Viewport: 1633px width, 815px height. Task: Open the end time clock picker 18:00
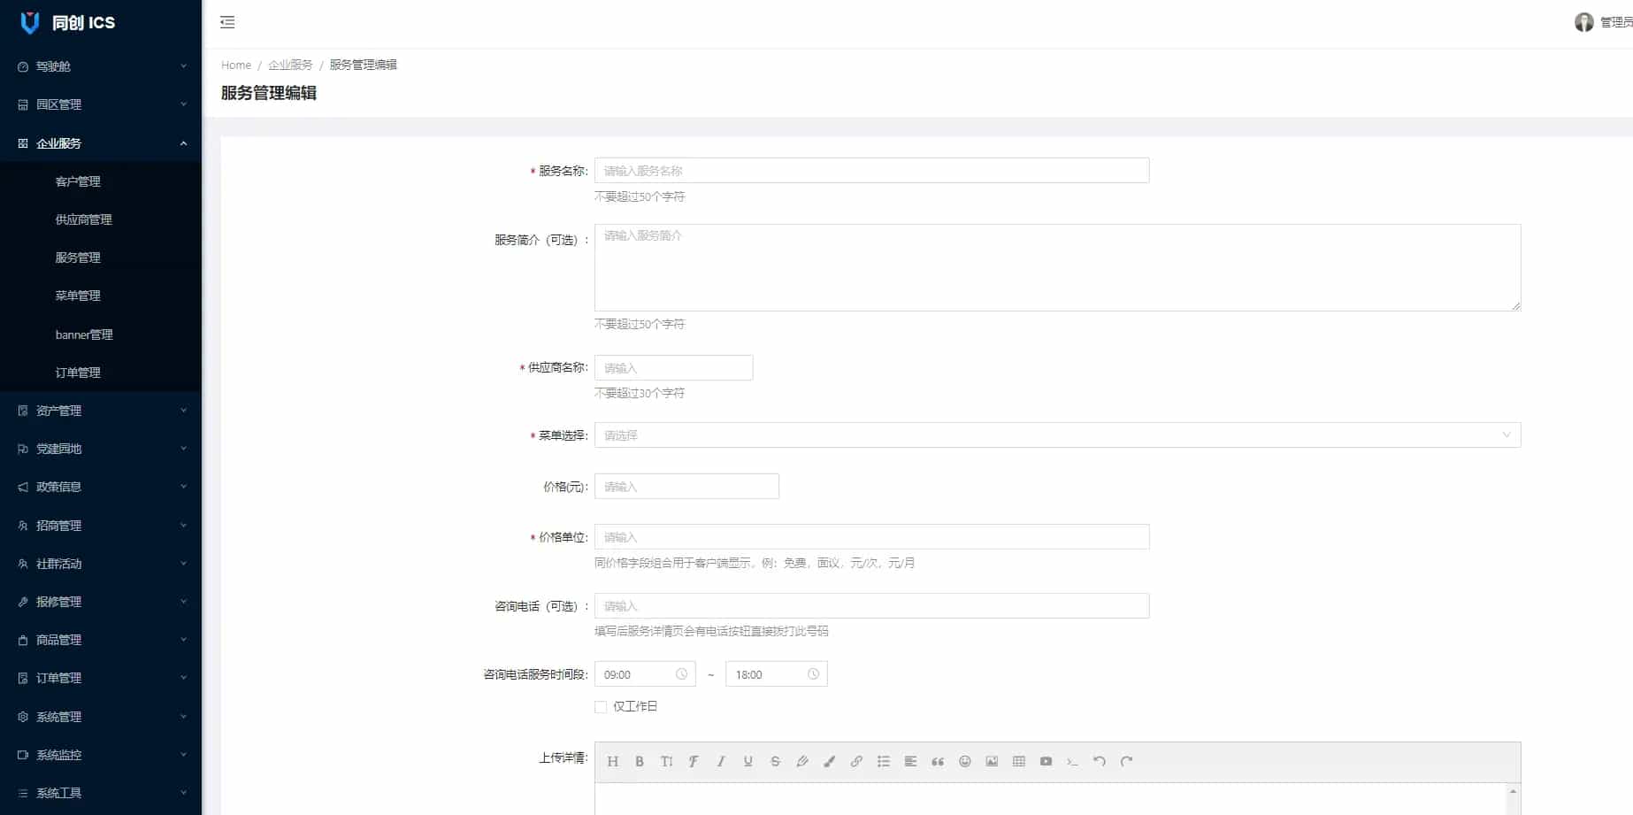(813, 674)
